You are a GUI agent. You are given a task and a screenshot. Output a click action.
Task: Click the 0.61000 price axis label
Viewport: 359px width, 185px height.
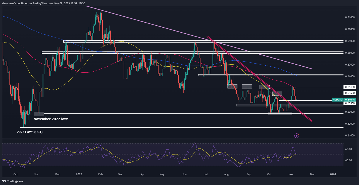pyautogui.click(x=350, y=135)
